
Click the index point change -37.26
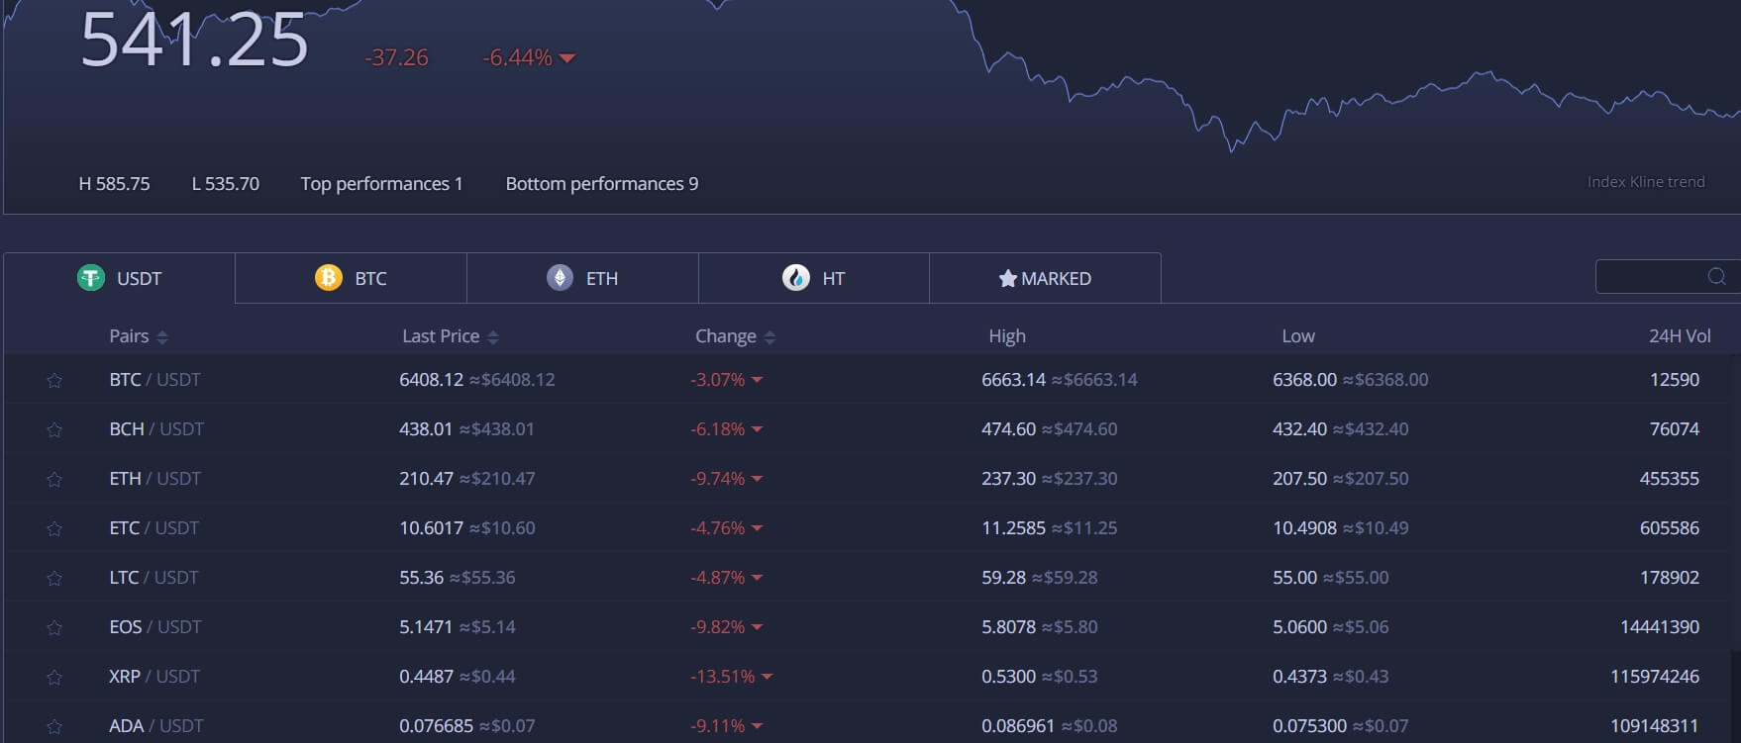coord(396,57)
